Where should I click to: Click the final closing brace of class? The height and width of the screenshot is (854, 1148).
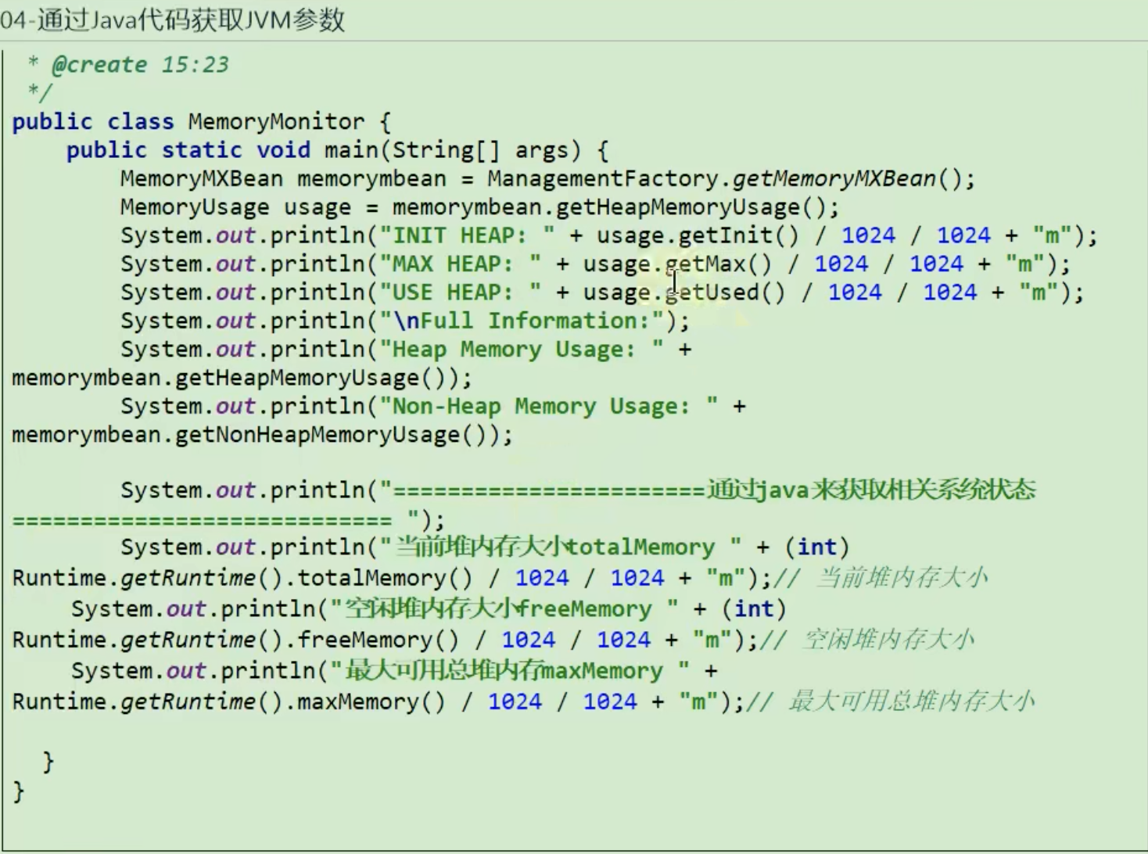[x=19, y=791]
